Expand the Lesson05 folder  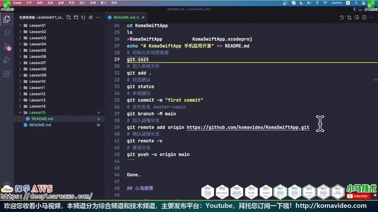tap(20, 50)
